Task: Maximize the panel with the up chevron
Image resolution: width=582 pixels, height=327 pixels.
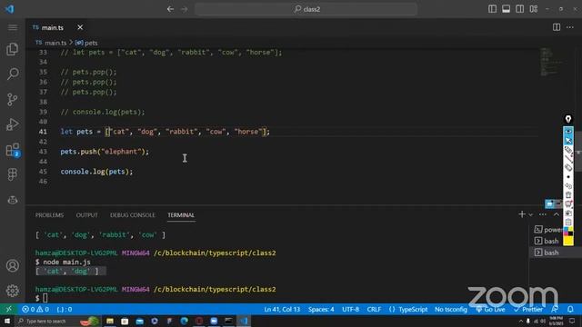Action: pyautogui.click(x=556, y=214)
